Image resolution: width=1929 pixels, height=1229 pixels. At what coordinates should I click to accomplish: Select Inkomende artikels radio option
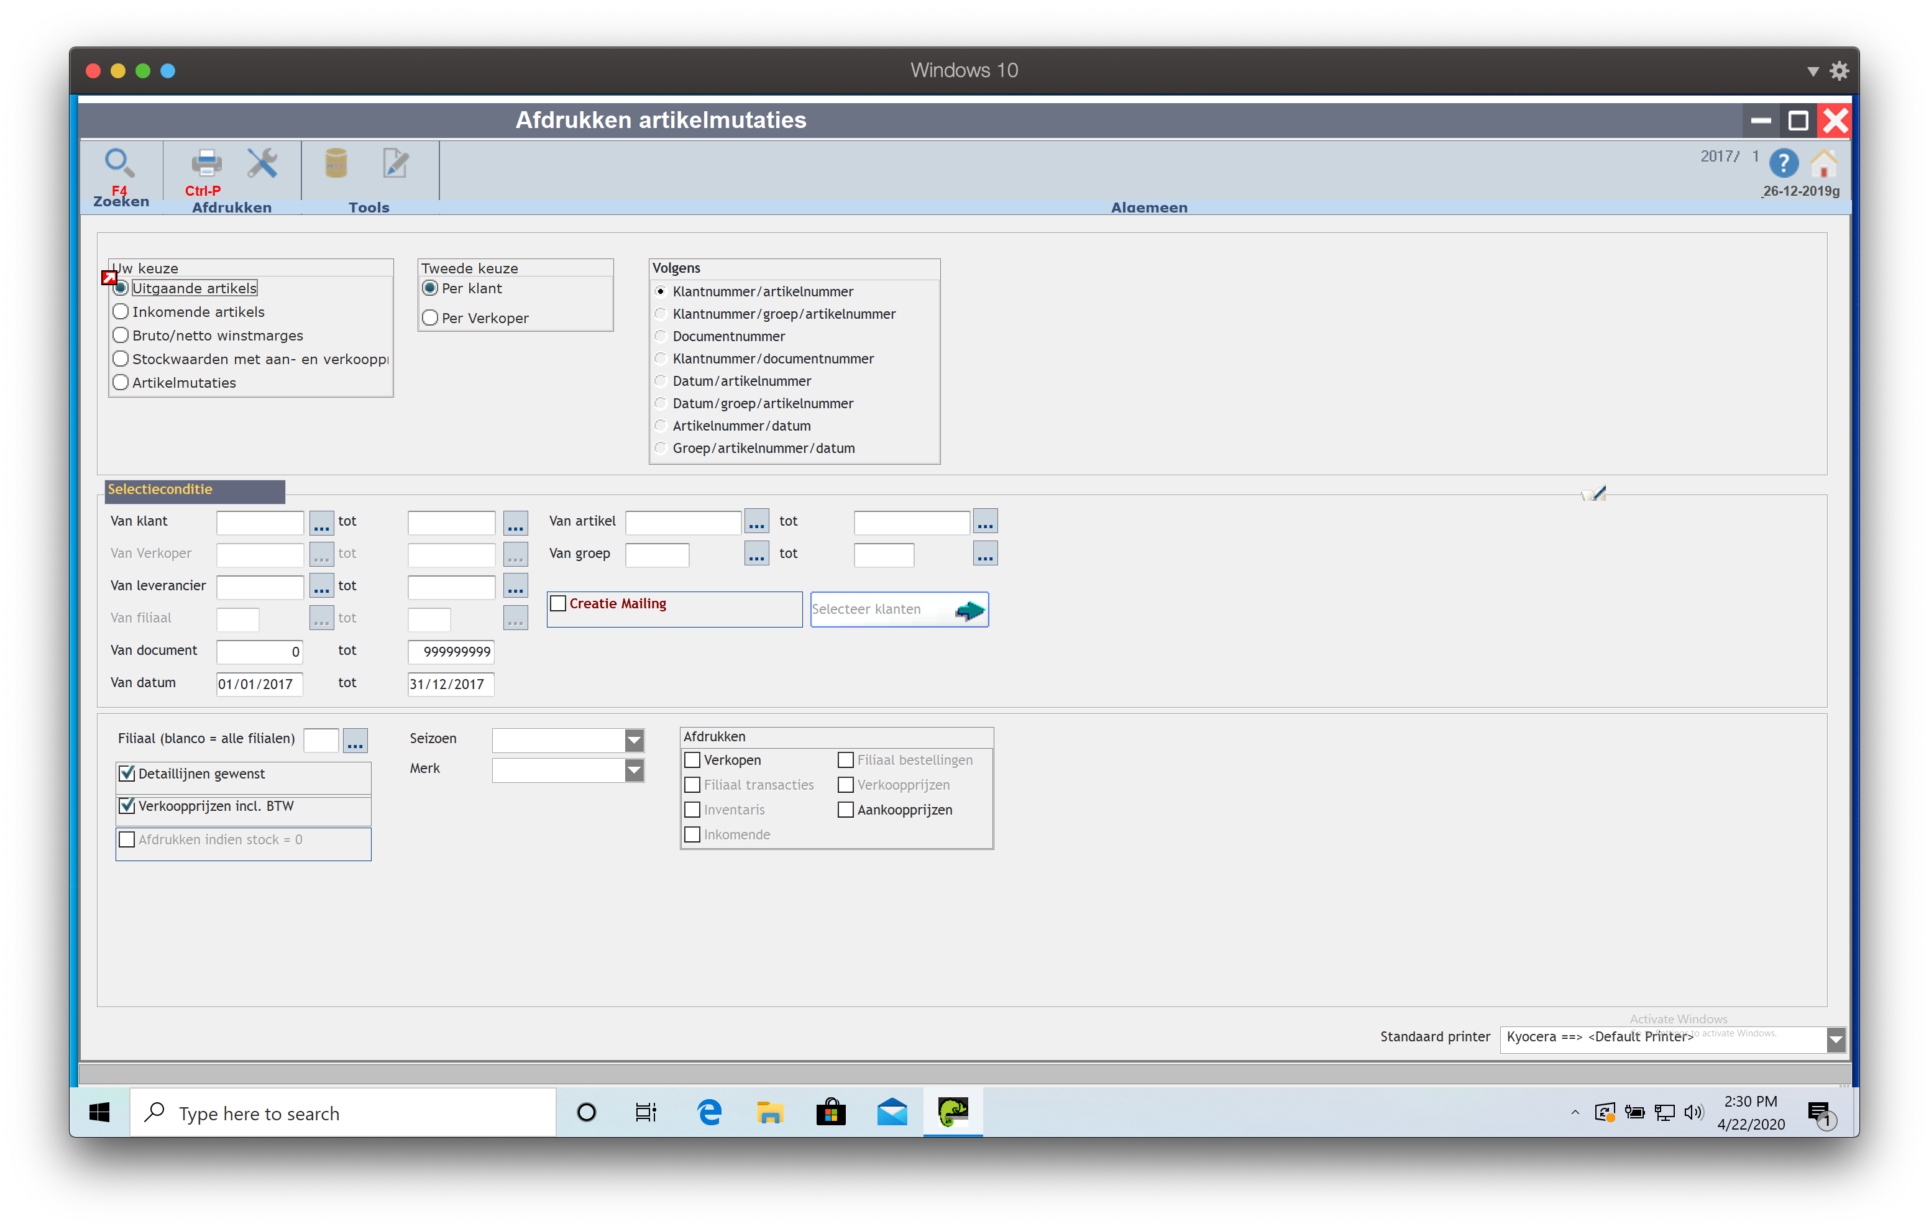pyautogui.click(x=121, y=312)
